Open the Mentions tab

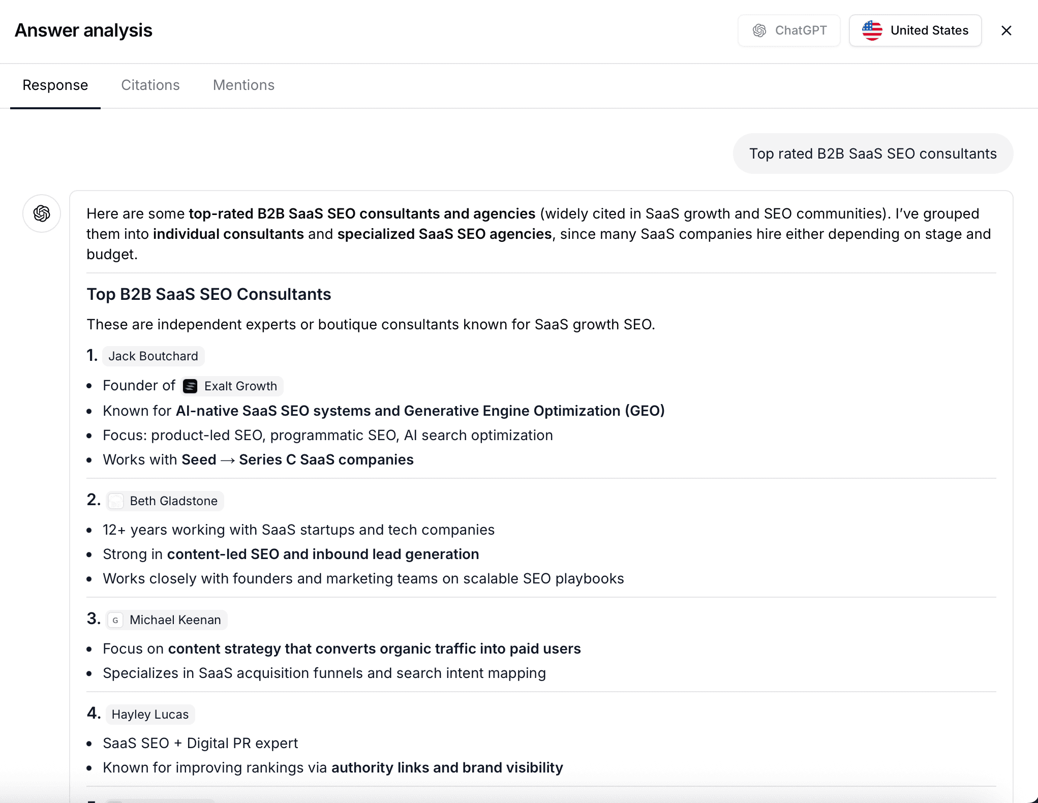[243, 85]
